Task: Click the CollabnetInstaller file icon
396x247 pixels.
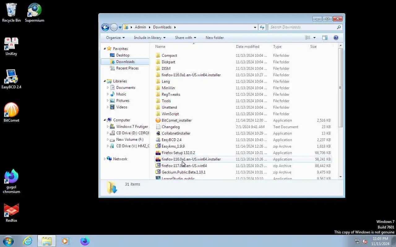Action: click(x=158, y=133)
